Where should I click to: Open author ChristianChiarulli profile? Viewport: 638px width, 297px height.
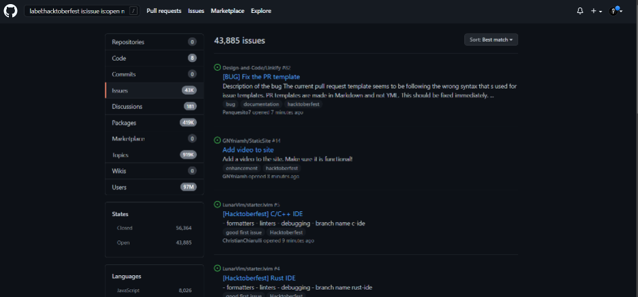coord(242,240)
